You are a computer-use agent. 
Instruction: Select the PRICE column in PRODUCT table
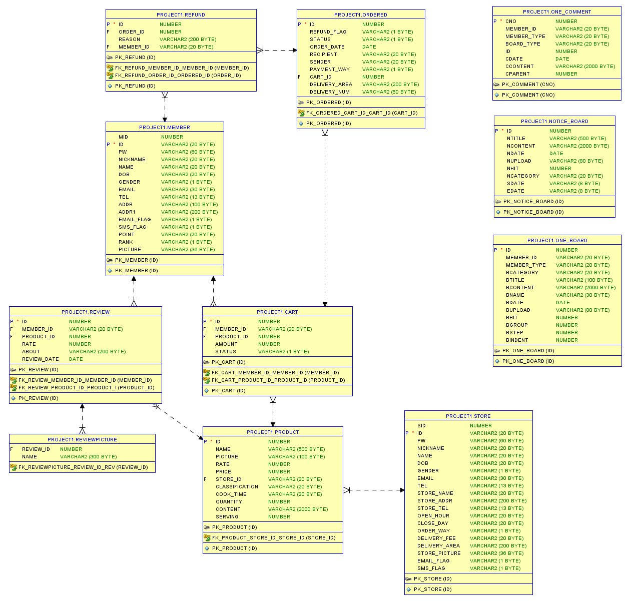coord(223,471)
